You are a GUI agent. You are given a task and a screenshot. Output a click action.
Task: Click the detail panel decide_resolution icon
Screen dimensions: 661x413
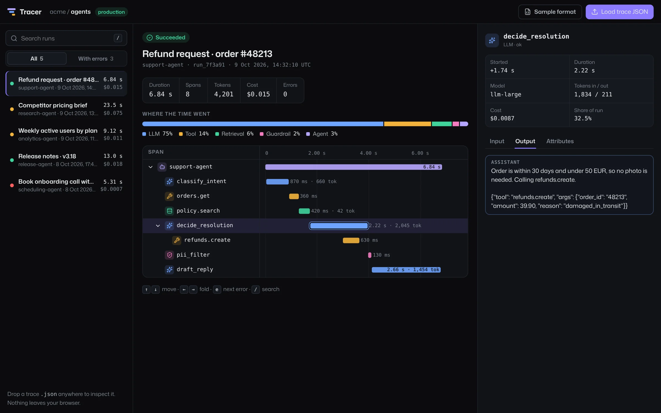pyautogui.click(x=492, y=40)
